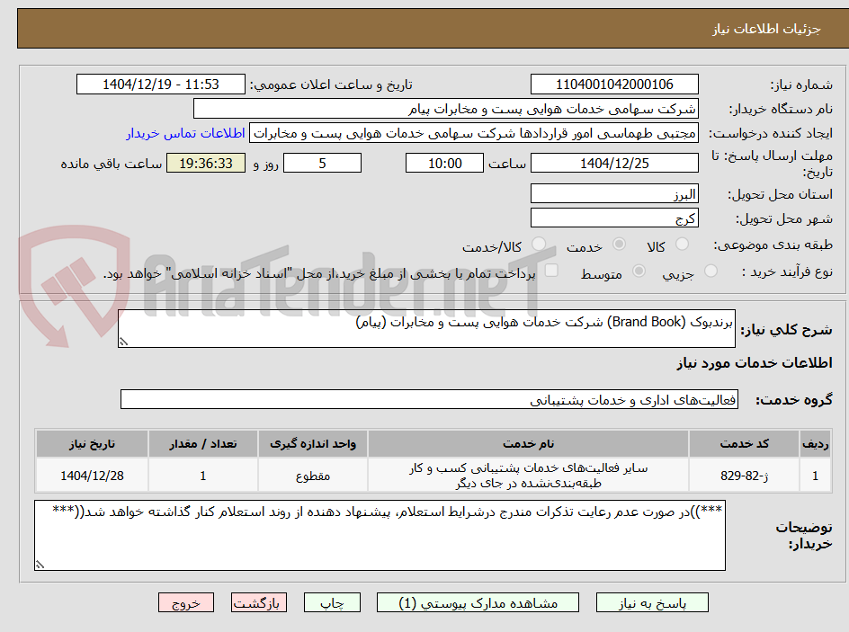Click the واحد اندازه گیری column header
The width and height of the screenshot is (849, 632).
(313, 444)
